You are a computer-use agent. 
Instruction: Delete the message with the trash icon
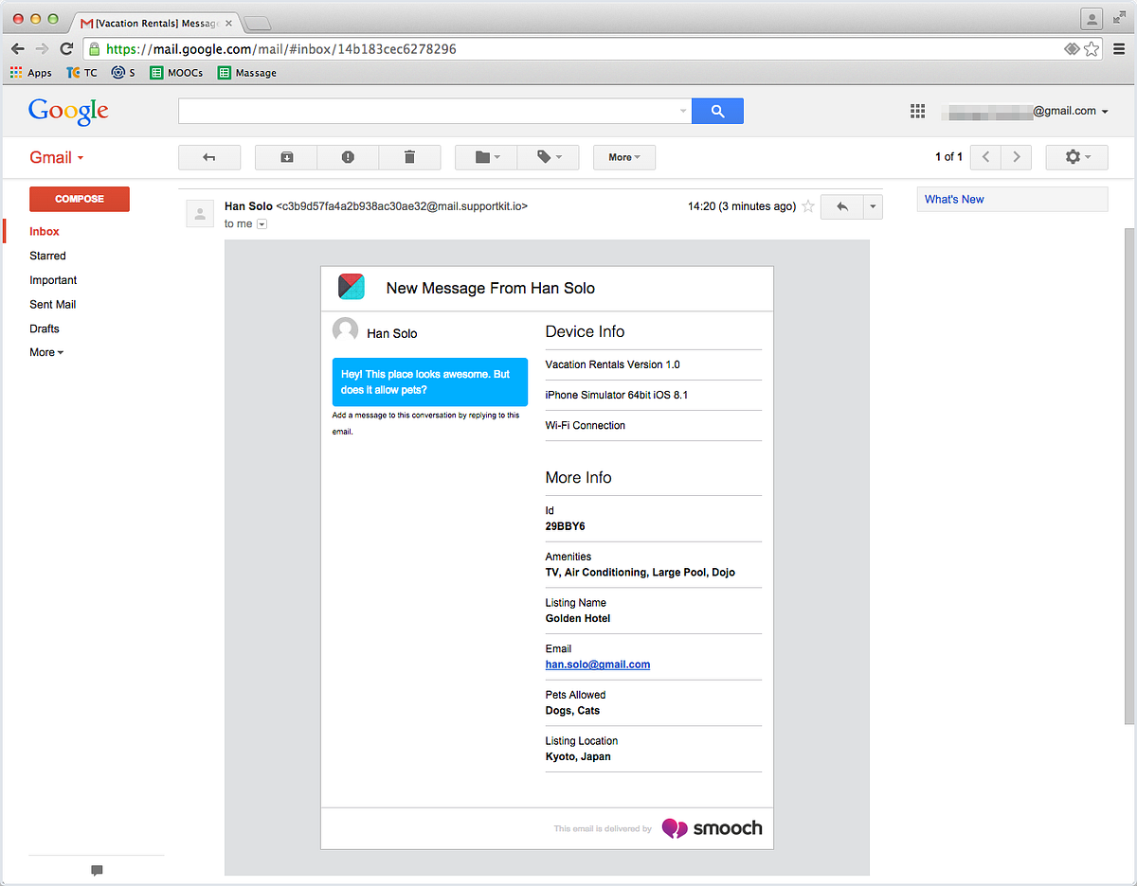(x=409, y=157)
